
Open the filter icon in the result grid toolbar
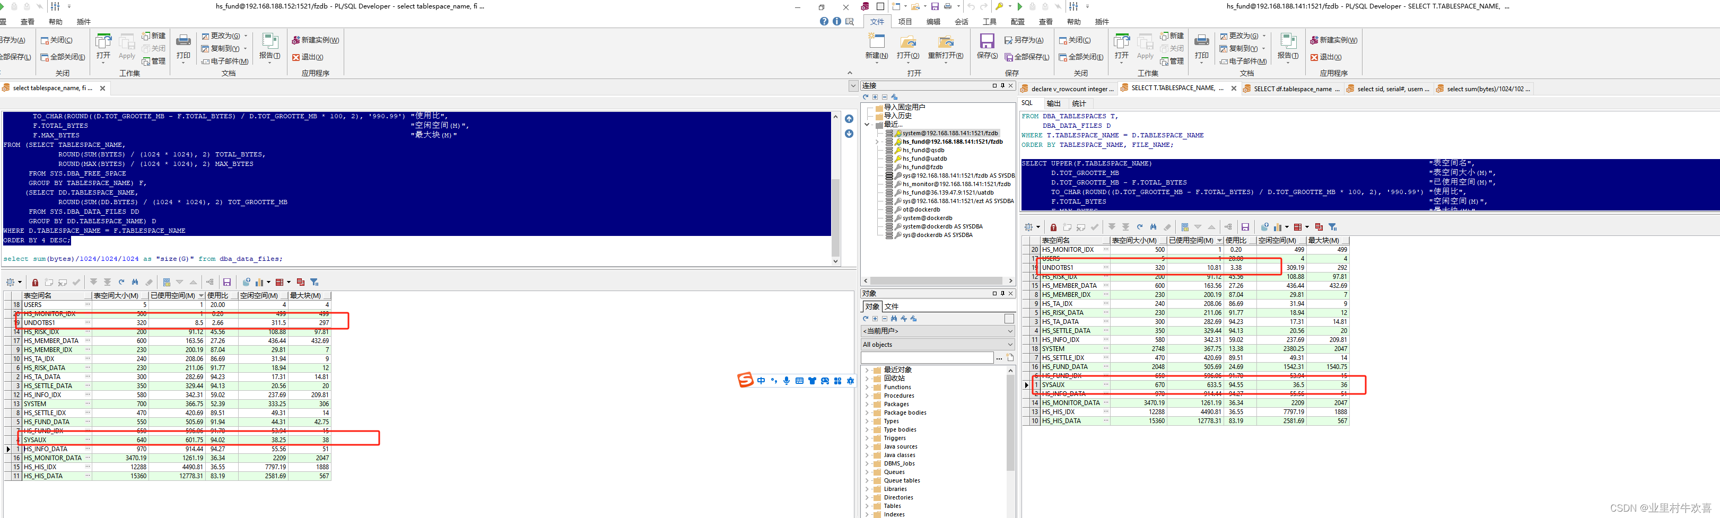click(x=314, y=282)
